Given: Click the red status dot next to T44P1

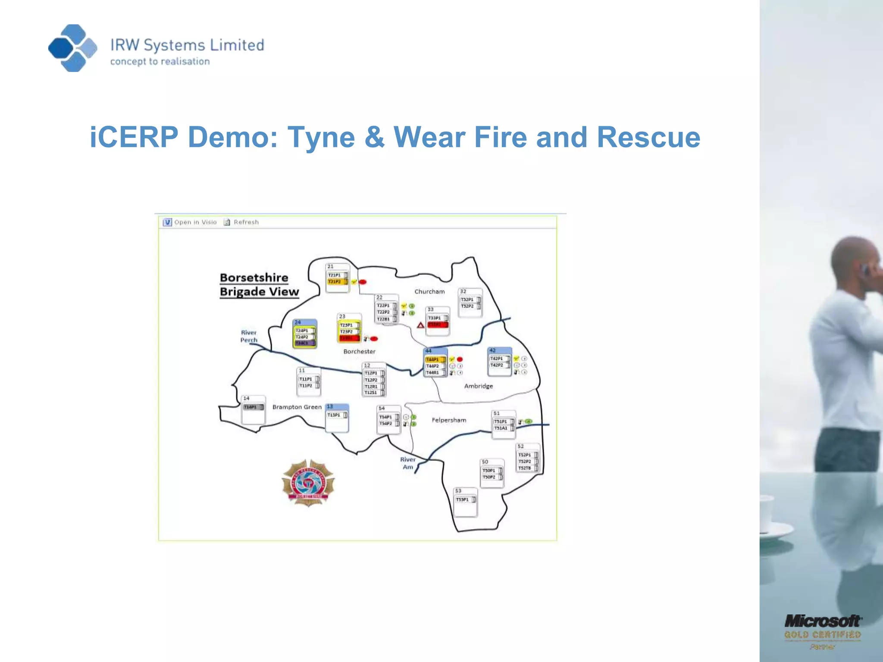Looking at the screenshot, I should 460,359.
